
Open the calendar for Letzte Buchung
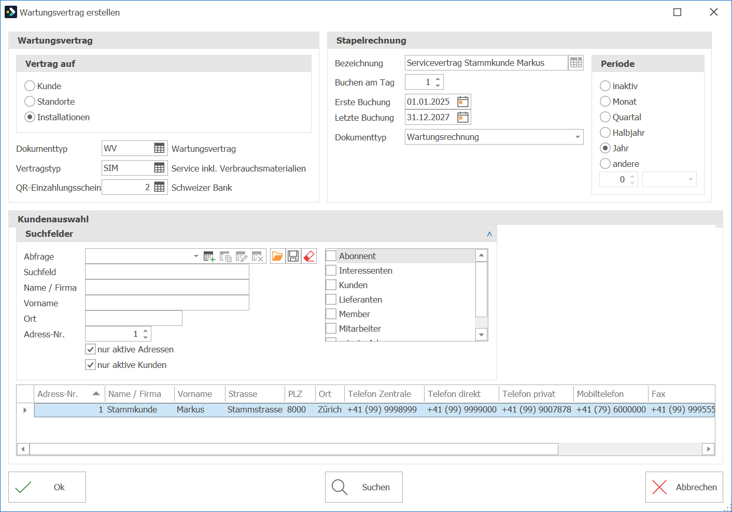(463, 117)
